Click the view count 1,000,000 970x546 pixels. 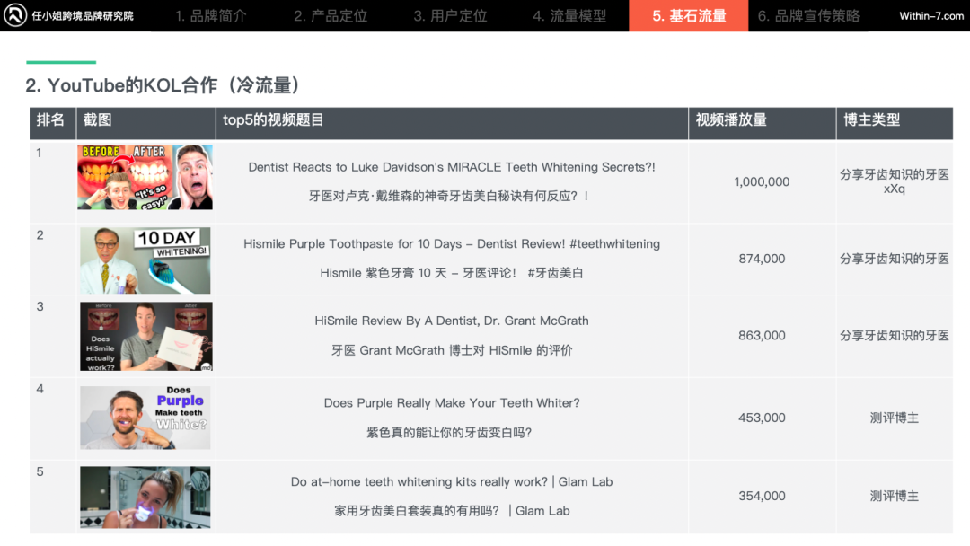coord(762,181)
